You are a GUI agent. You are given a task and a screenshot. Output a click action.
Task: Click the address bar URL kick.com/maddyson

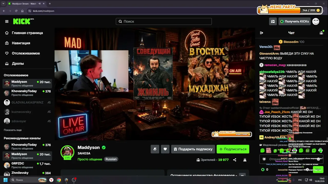point(44,11)
